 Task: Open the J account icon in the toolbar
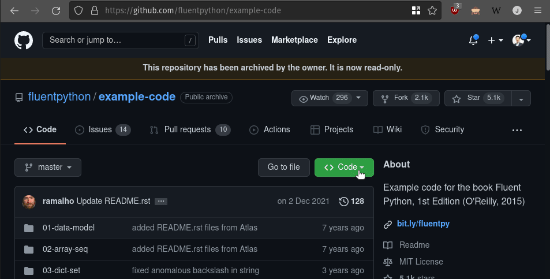pyautogui.click(x=517, y=10)
